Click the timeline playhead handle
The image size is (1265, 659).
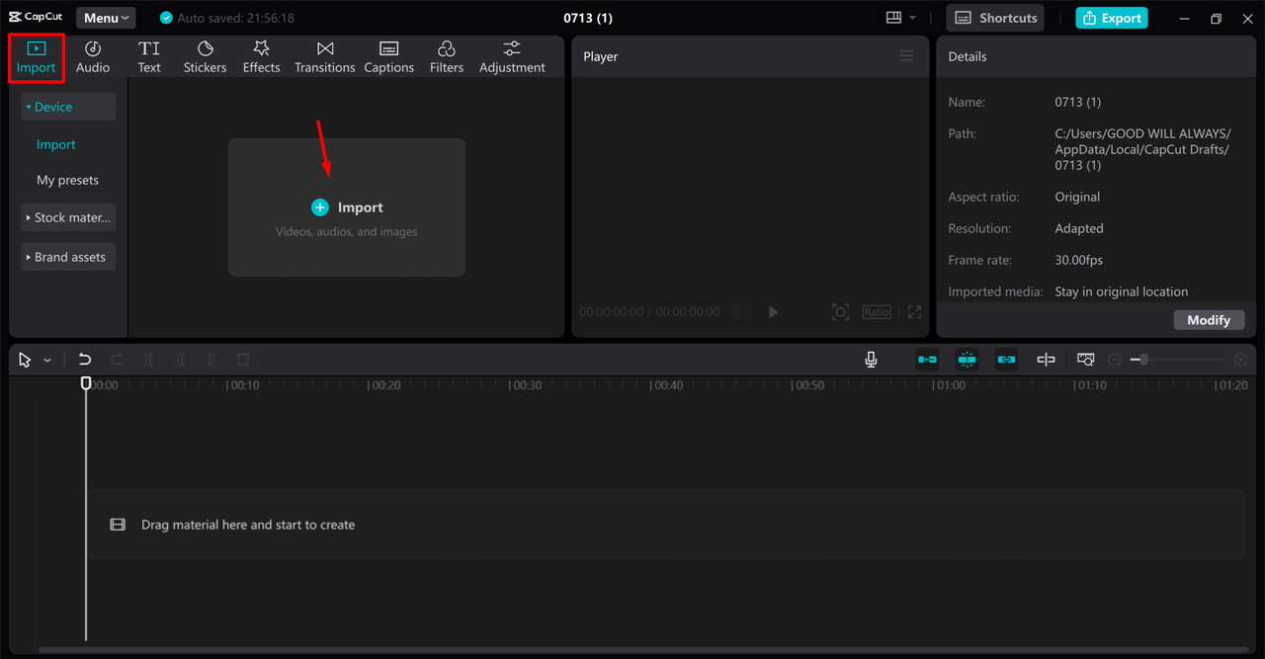tap(86, 382)
